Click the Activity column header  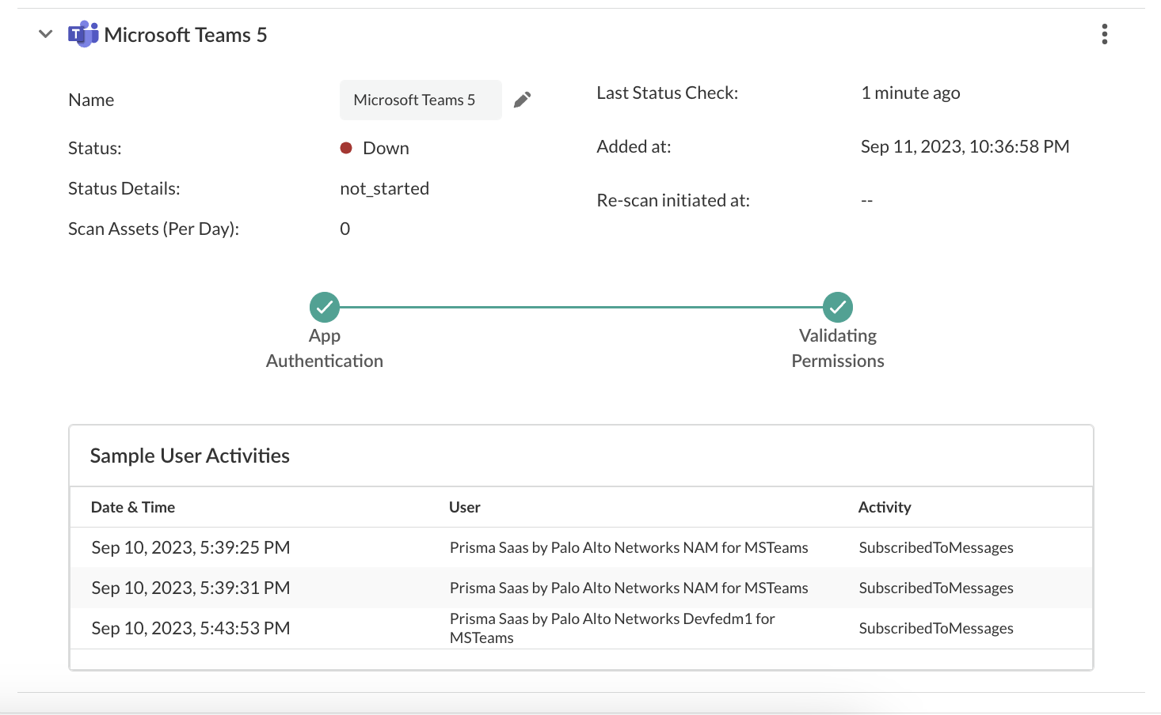tap(885, 508)
